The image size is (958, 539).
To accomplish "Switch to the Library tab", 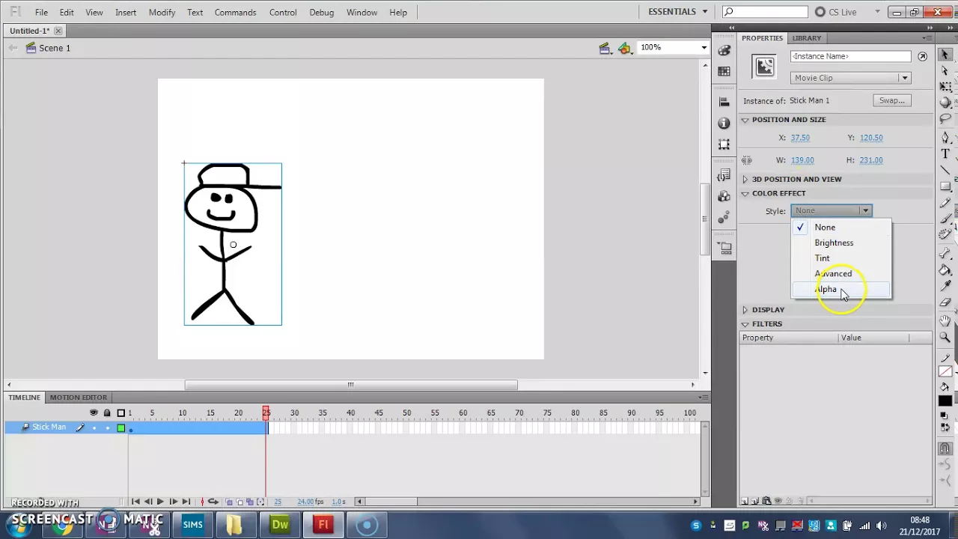I will (807, 38).
